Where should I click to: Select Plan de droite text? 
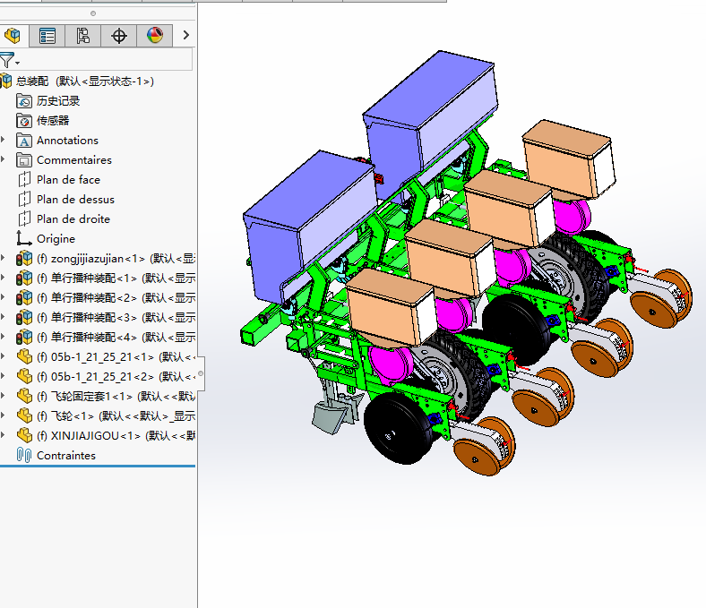[x=73, y=219]
